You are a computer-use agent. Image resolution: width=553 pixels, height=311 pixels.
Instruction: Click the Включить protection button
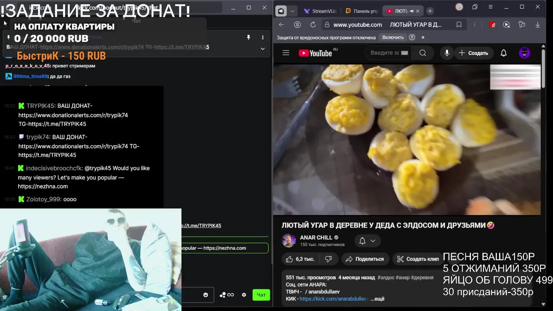point(393,38)
